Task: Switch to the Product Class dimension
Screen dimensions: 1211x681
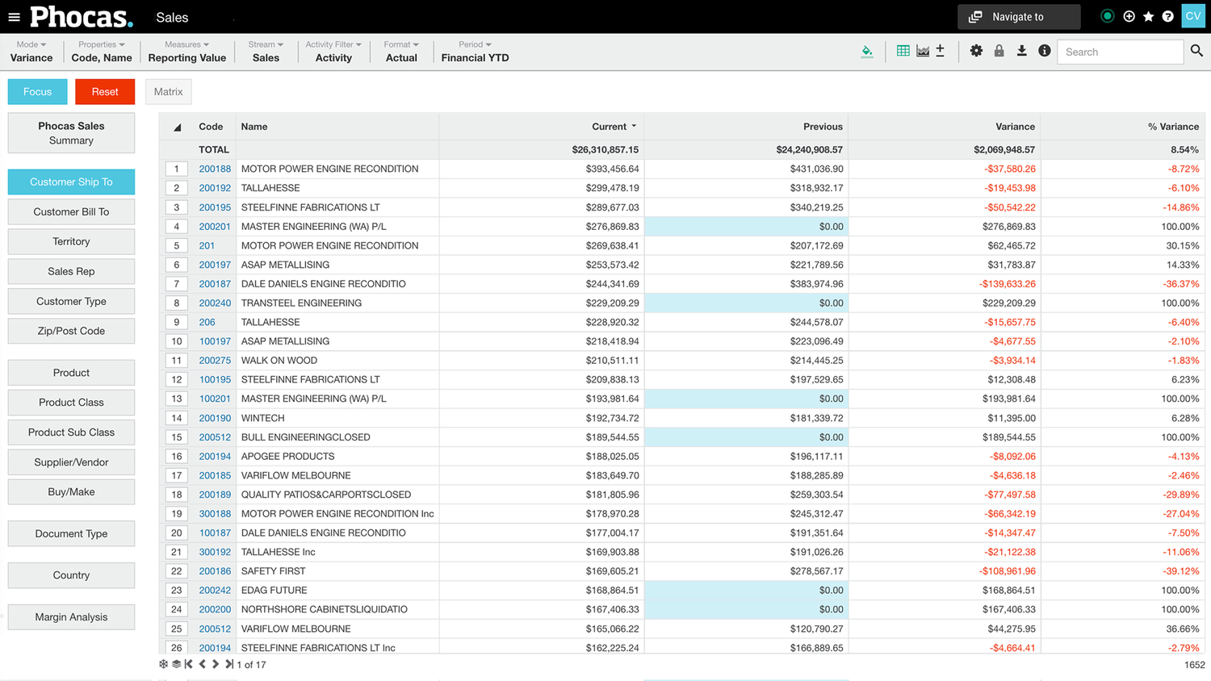Action: pos(71,402)
